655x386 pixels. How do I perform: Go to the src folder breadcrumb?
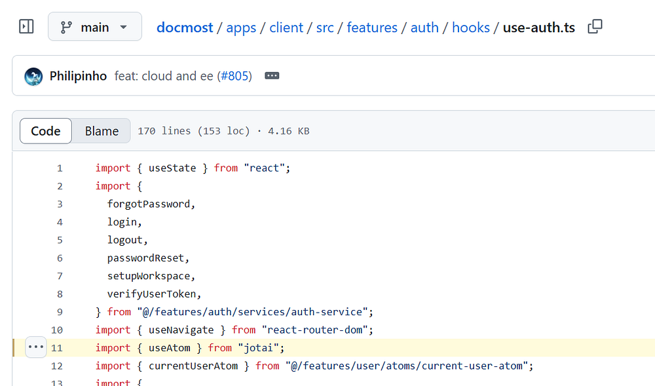(x=325, y=28)
